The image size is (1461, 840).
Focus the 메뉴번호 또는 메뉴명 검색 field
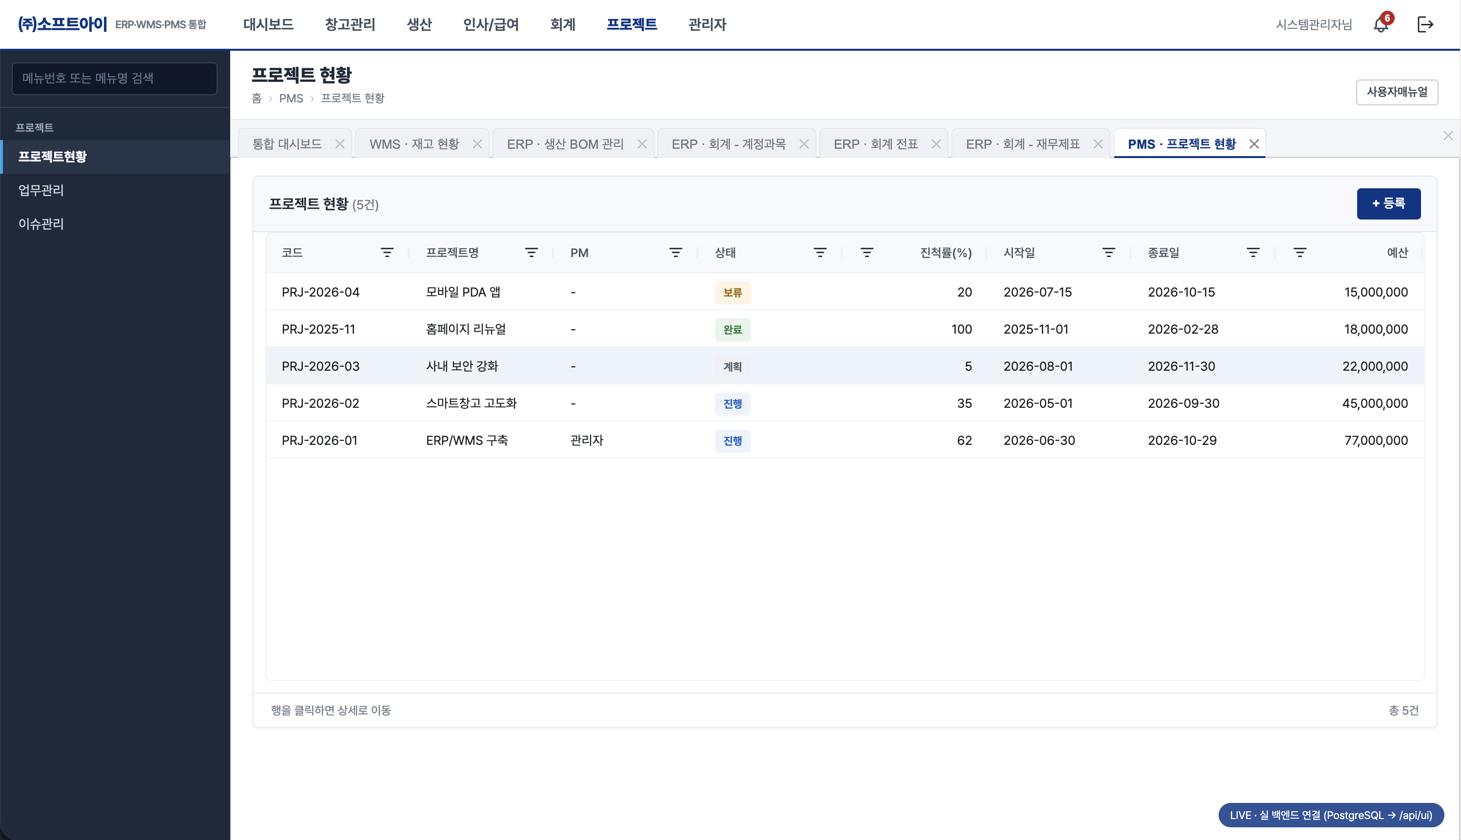(114, 79)
